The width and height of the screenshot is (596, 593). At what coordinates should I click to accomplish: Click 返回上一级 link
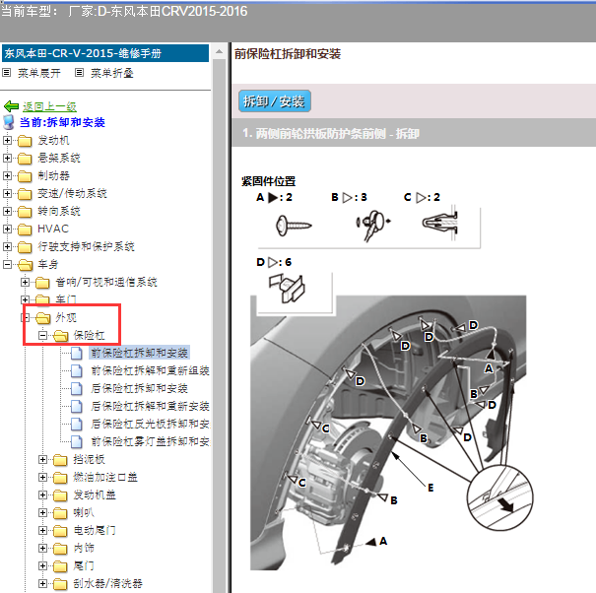tap(49, 106)
